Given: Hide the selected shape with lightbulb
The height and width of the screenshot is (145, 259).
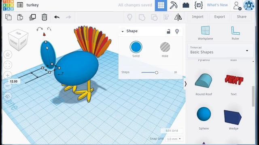Looking at the screenshot, I should click(177, 31).
